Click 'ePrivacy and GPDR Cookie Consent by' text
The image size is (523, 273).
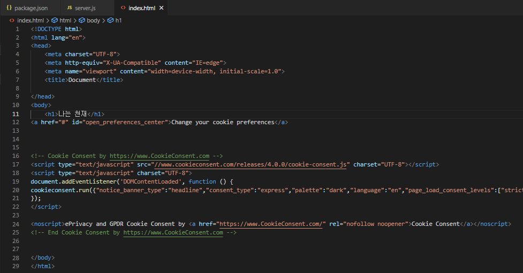coord(125,224)
